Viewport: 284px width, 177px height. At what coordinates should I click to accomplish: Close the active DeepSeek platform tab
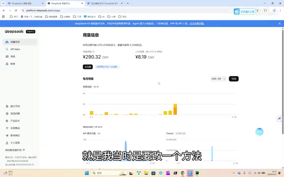[x=82, y=3]
